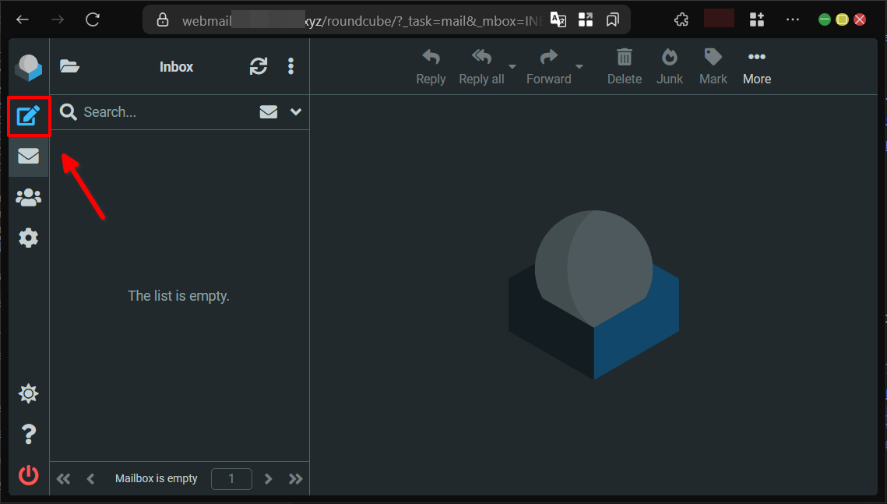Expand search options chevron
887x504 pixels.
pos(296,112)
